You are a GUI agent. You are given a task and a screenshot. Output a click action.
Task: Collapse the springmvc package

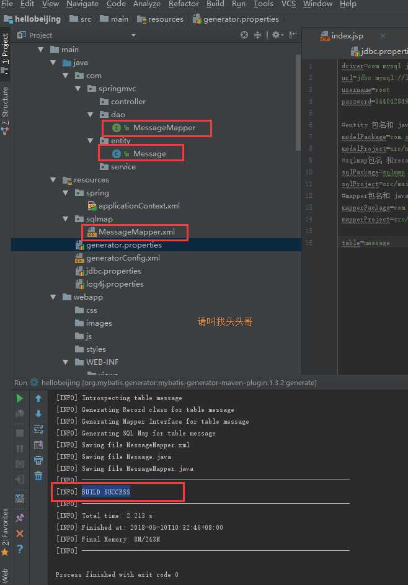(78, 89)
